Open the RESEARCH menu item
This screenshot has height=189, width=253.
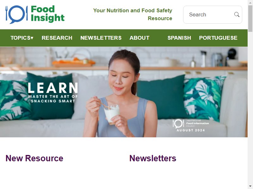(x=57, y=38)
